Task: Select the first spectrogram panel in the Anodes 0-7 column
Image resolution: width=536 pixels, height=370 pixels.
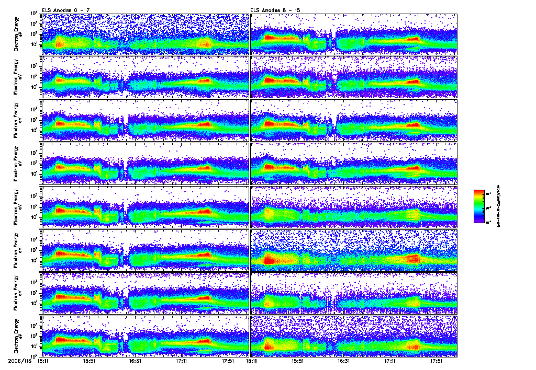Action: tap(146, 34)
